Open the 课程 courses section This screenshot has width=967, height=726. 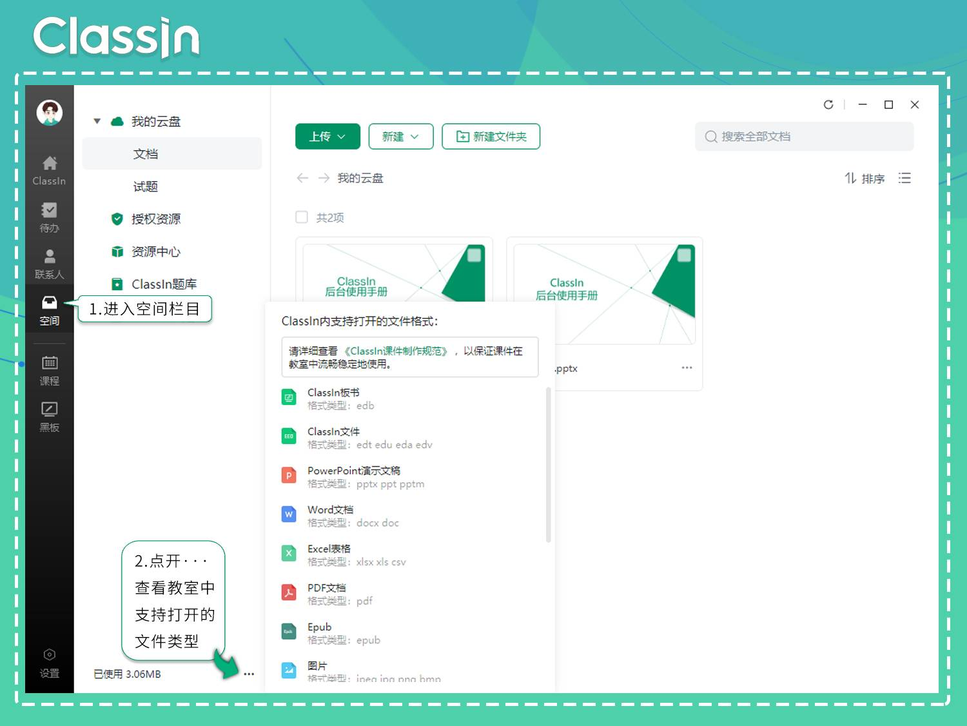[x=50, y=371]
